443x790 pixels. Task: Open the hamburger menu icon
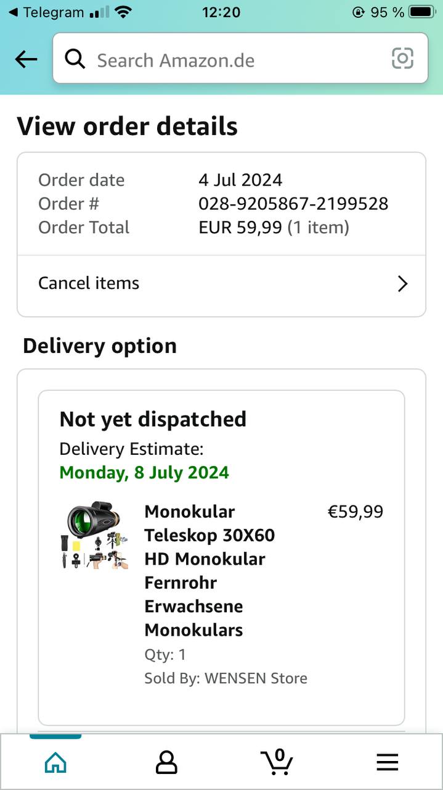click(x=388, y=763)
